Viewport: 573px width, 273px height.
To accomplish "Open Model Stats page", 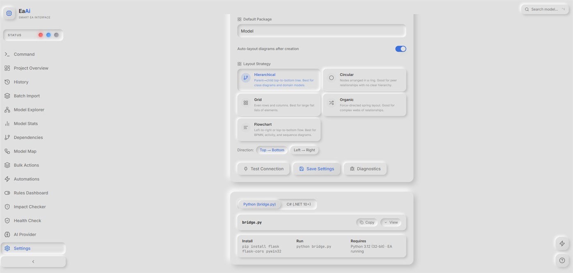I will [x=33, y=124].
